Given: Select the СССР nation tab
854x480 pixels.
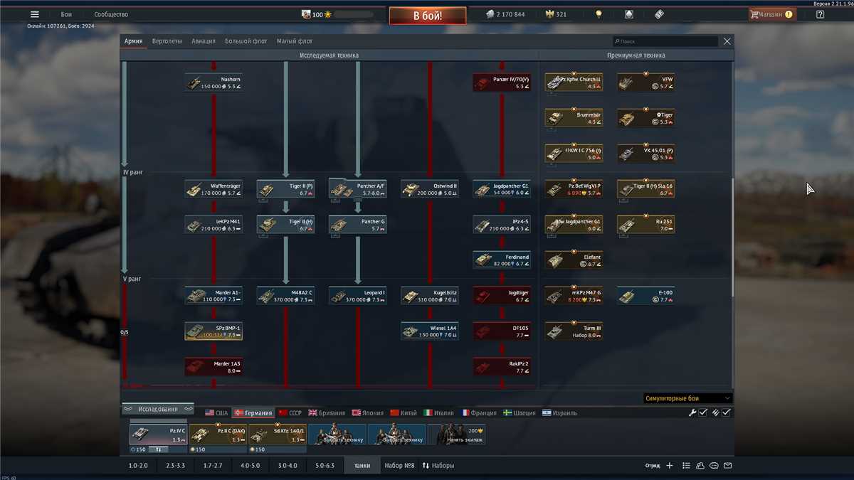Looking at the screenshot, I should pyautogui.click(x=290, y=412).
